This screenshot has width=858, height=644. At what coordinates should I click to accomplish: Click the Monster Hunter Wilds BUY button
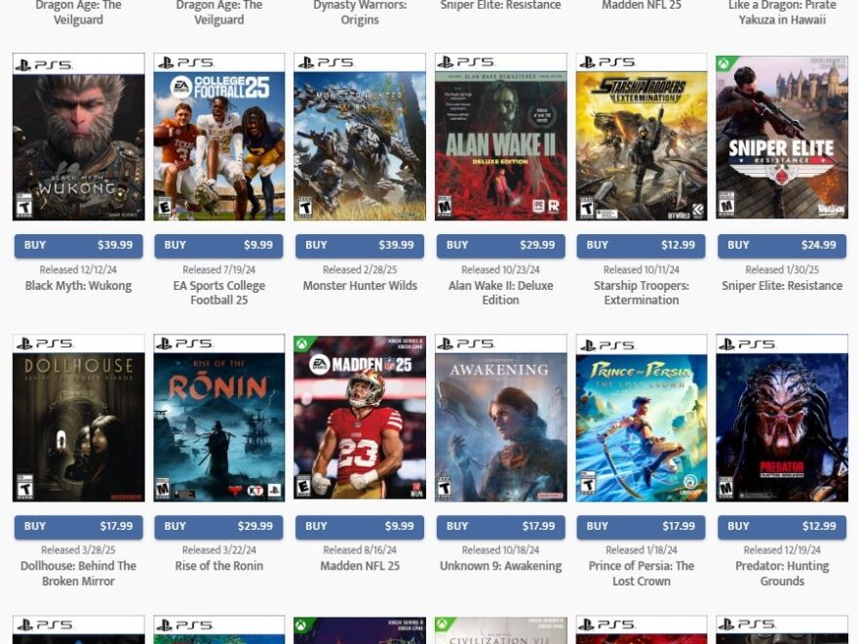click(360, 245)
